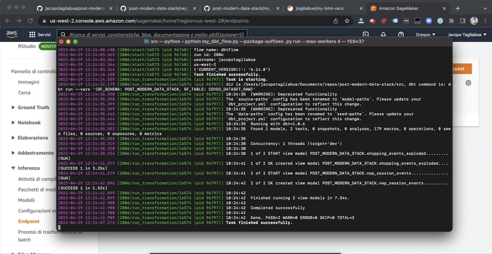Click the AWS logo home icon
Image resolution: width=492 pixels, height=254 pixels.
tap(12, 34)
